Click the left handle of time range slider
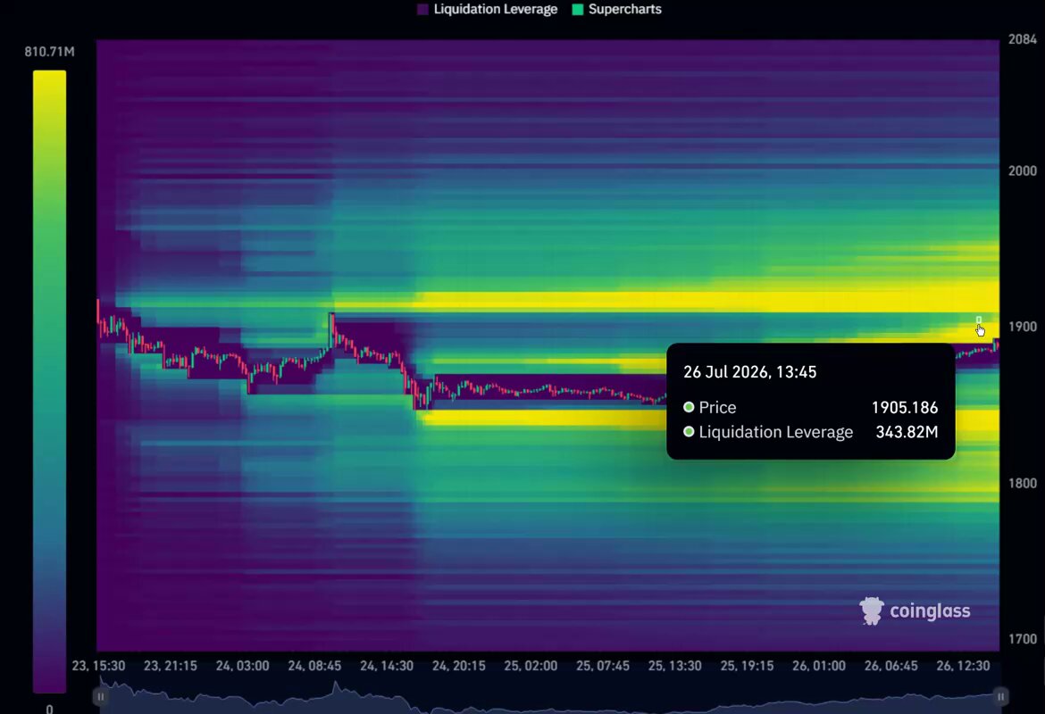Image resolution: width=1045 pixels, height=714 pixels. coord(101,697)
